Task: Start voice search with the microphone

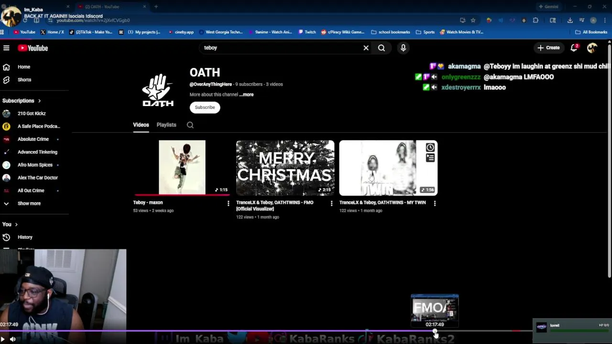Action: point(403,48)
